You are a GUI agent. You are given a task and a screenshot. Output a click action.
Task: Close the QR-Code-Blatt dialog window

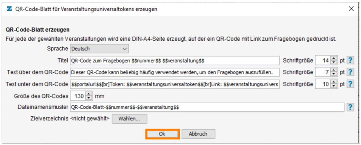[351, 9]
